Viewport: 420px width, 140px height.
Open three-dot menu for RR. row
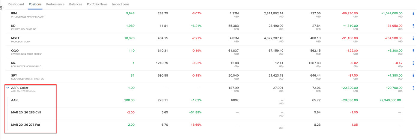point(413,63)
